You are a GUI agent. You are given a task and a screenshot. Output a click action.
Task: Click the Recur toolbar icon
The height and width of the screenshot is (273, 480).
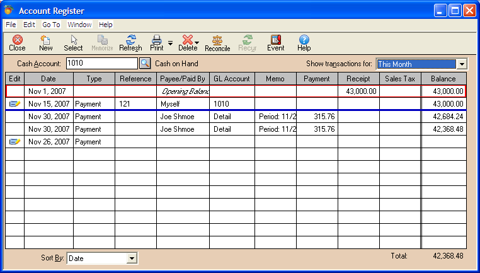click(x=248, y=43)
